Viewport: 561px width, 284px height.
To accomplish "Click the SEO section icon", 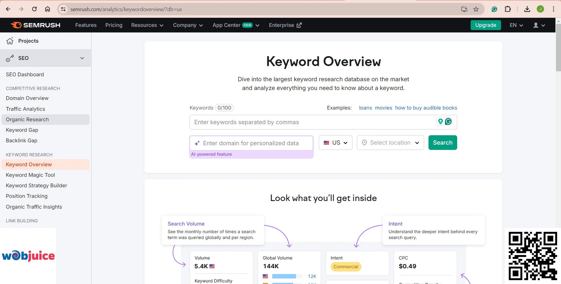I will click(10, 58).
